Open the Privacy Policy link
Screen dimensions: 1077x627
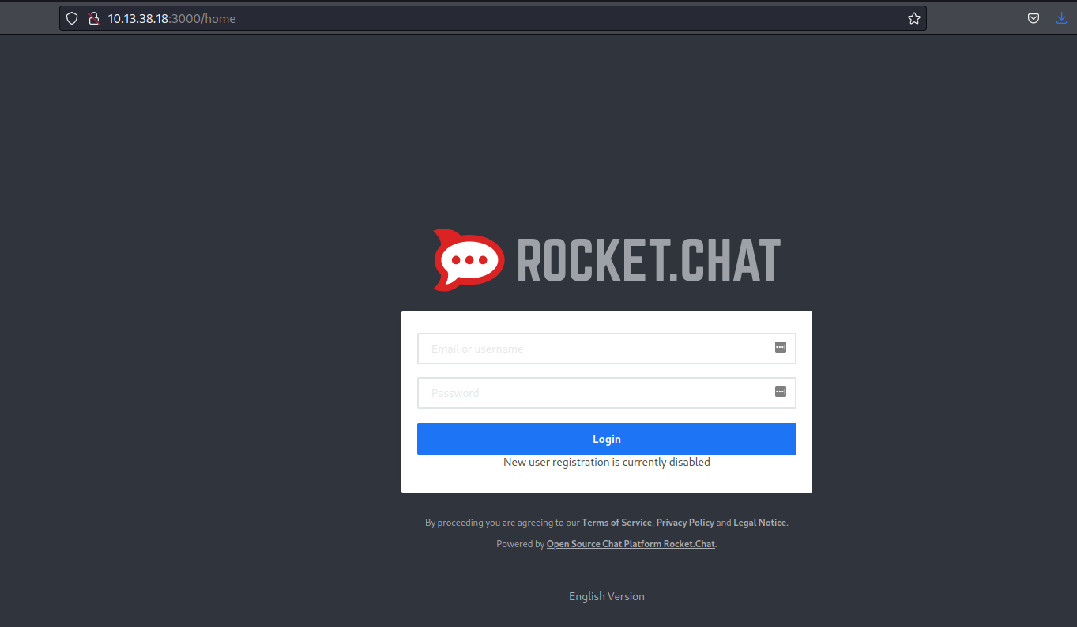coord(685,523)
